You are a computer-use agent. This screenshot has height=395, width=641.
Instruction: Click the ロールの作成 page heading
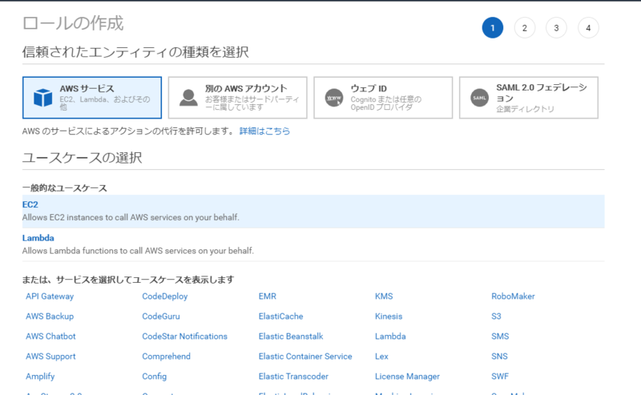click(x=73, y=23)
